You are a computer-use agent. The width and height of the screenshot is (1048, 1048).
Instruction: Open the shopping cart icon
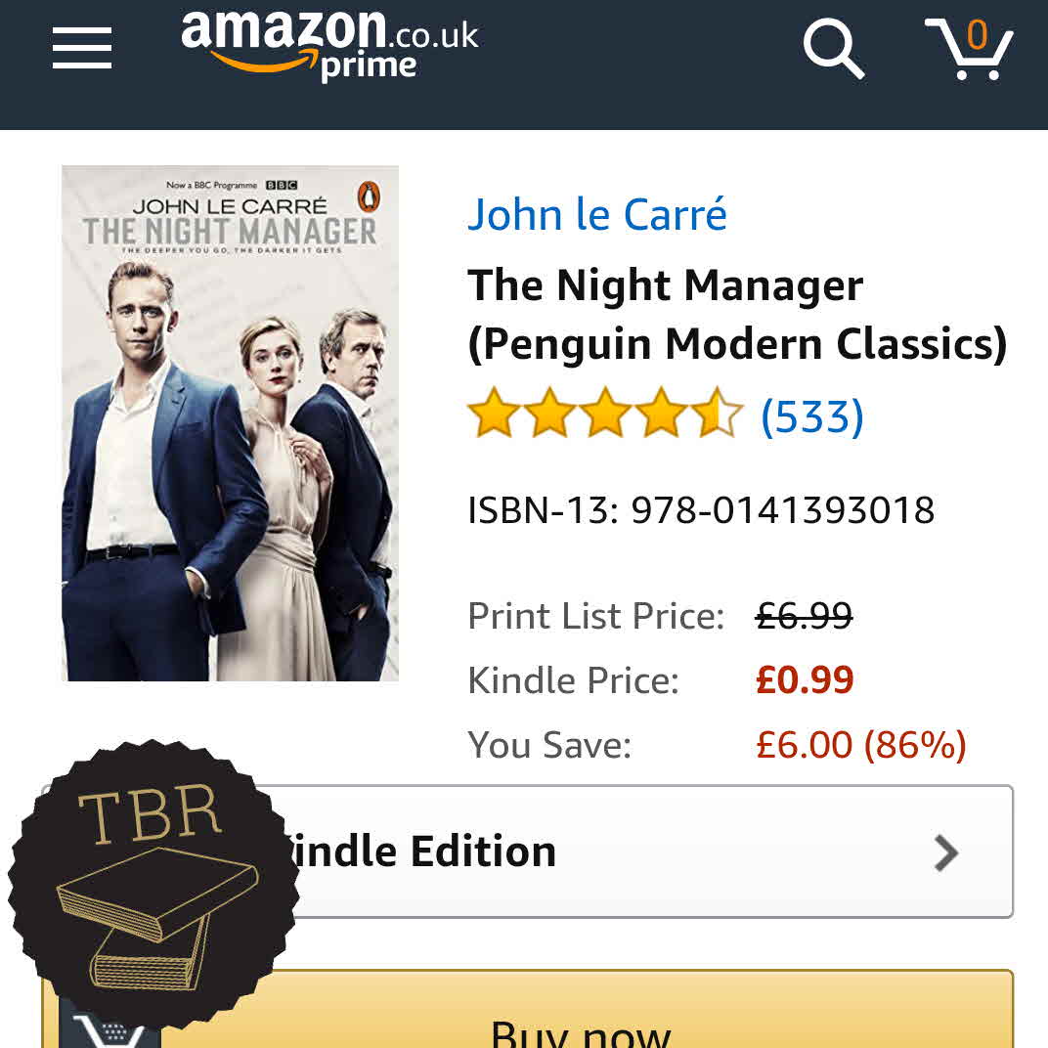[x=969, y=50]
